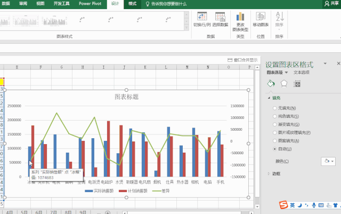Viewport: 341px width, 214px height.
Task: Switch to the 8月 sheet tab
Action: 68,212
